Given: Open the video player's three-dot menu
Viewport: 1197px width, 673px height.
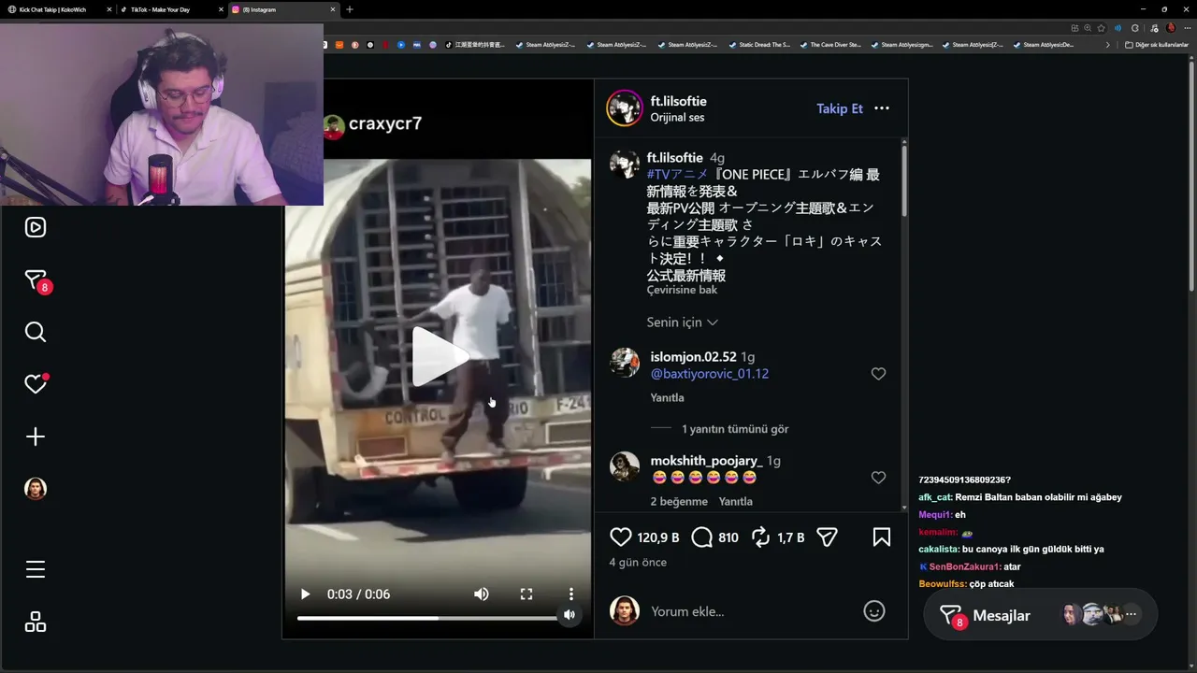Looking at the screenshot, I should [571, 594].
